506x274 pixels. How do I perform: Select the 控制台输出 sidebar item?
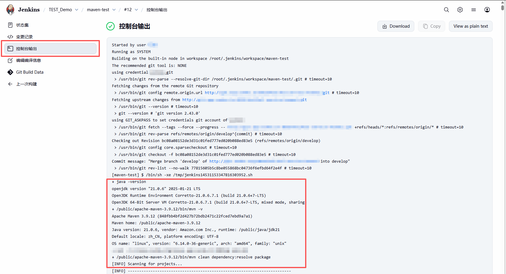pos(50,49)
